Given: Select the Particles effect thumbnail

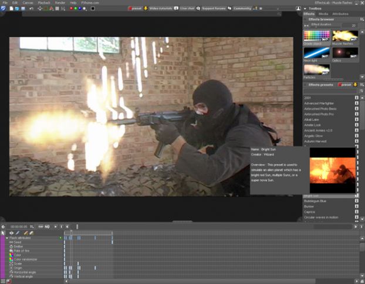Looking at the screenshot, I should point(317,70).
